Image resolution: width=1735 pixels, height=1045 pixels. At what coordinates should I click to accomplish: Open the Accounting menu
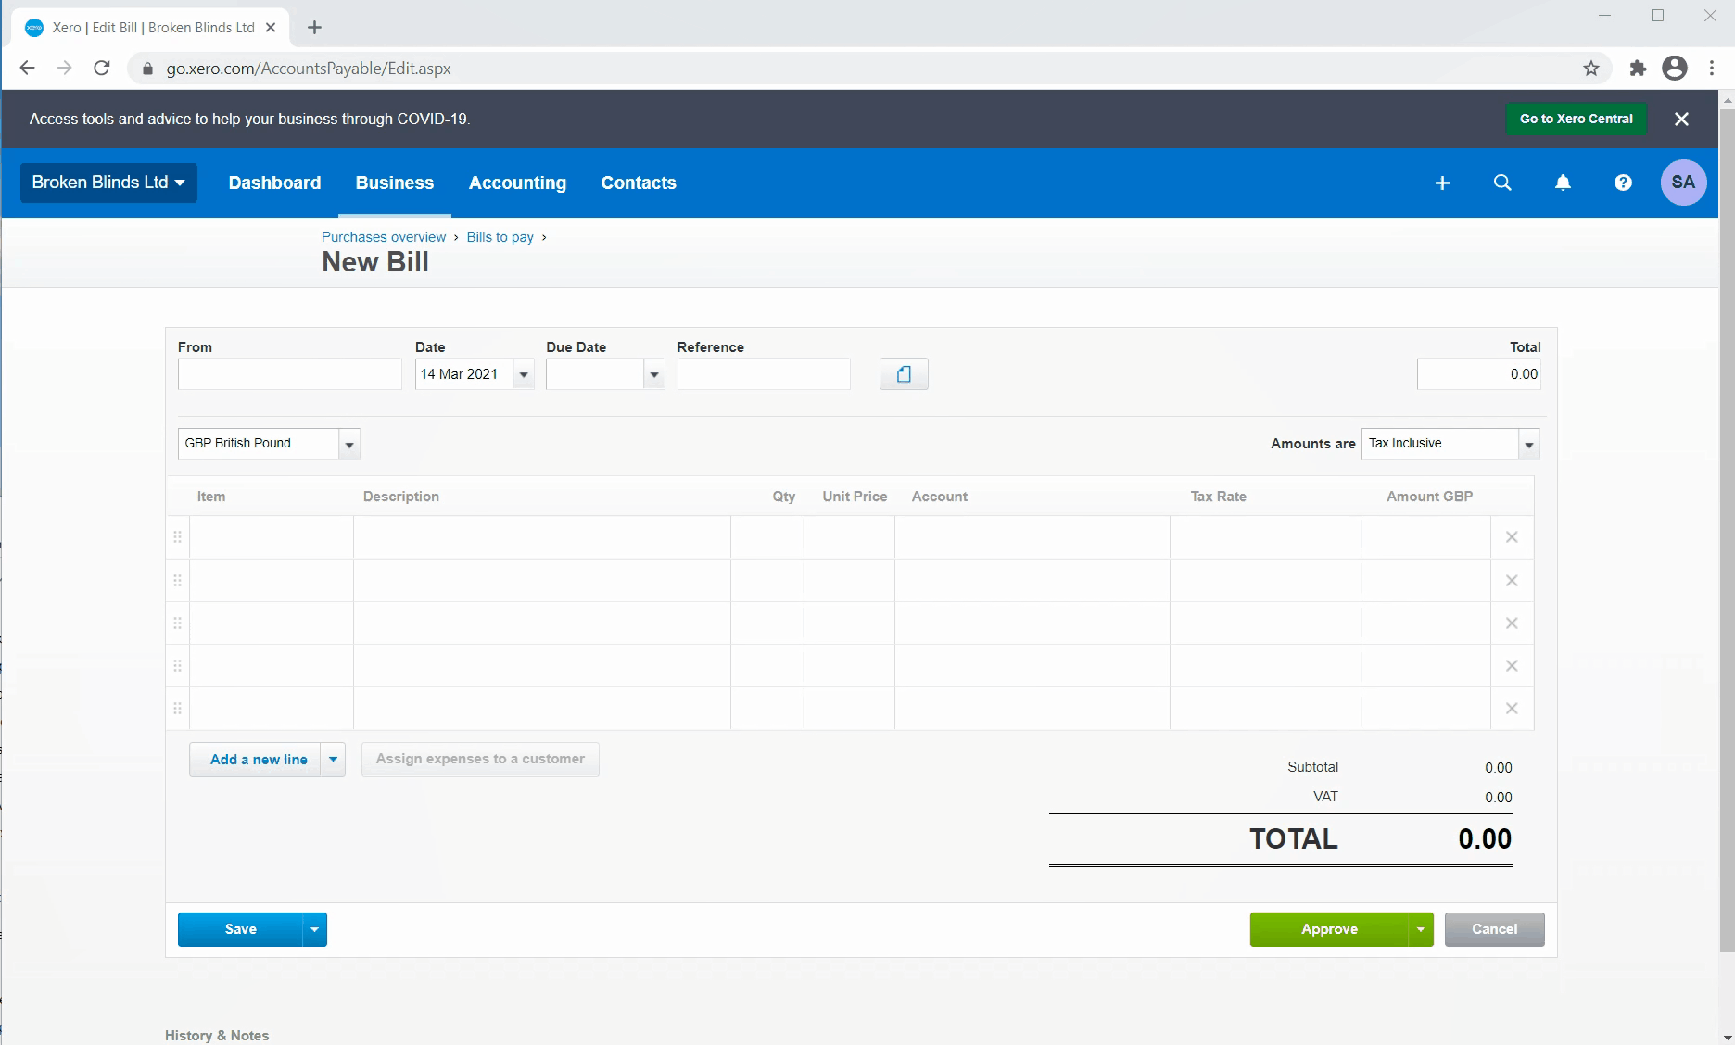click(x=517, y=183)
